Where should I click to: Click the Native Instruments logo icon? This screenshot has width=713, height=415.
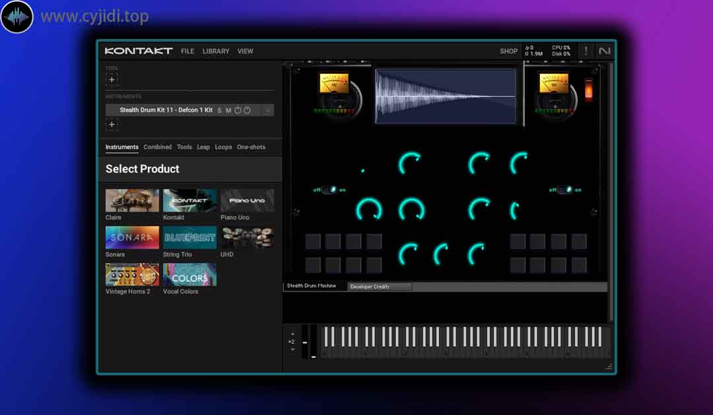(604, 51)
